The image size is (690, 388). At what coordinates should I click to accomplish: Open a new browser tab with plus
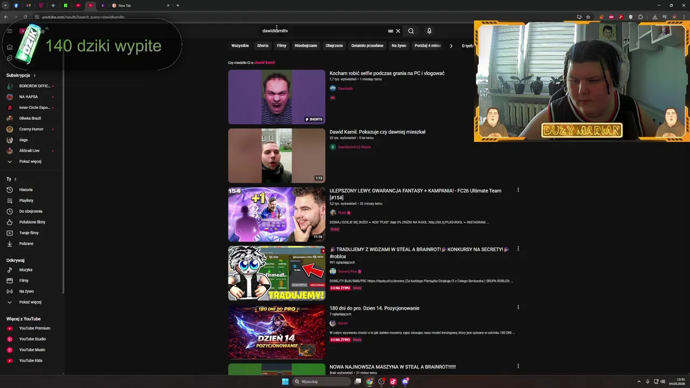178,5
